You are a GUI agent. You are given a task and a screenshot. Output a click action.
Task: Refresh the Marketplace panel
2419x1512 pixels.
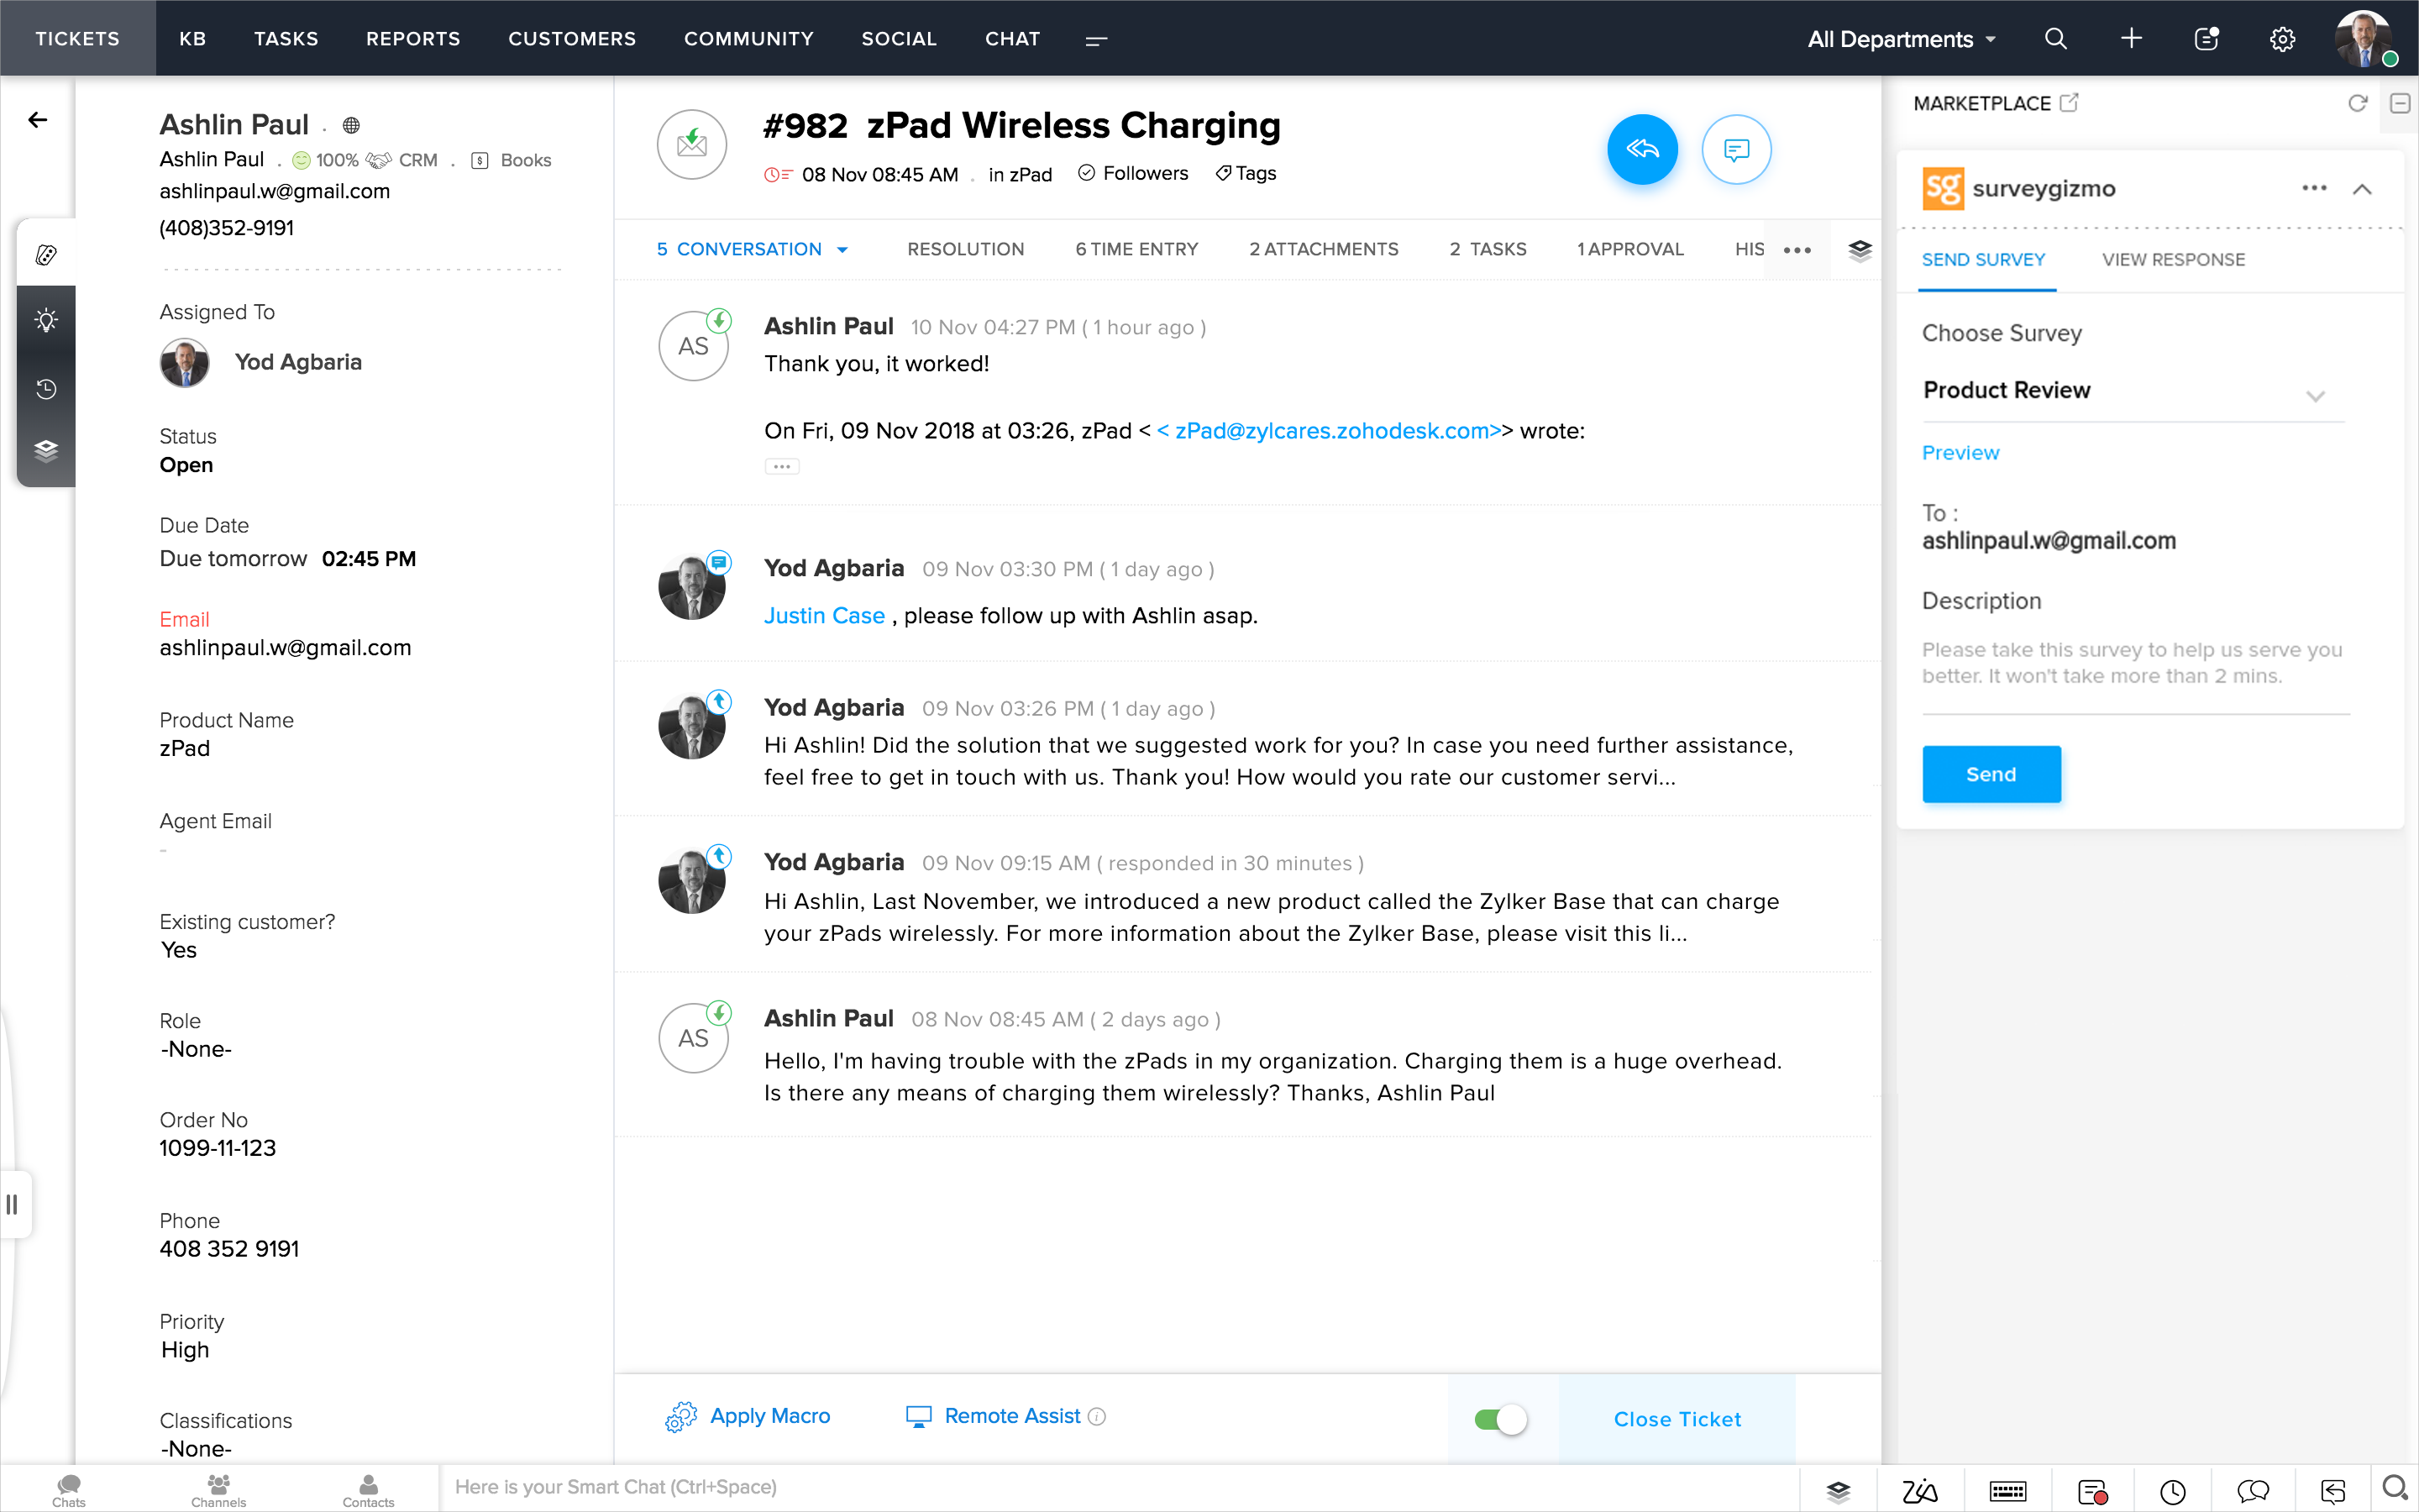[2357, 103]
